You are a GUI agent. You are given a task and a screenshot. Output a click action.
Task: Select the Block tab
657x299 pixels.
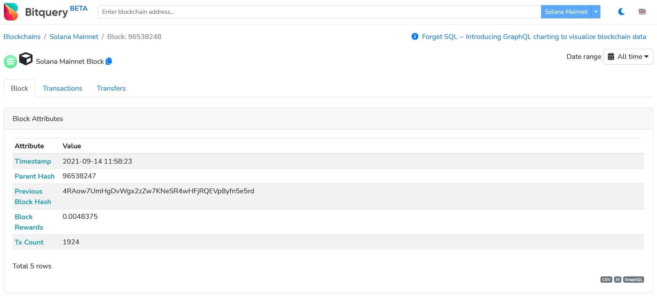(19, 88)
